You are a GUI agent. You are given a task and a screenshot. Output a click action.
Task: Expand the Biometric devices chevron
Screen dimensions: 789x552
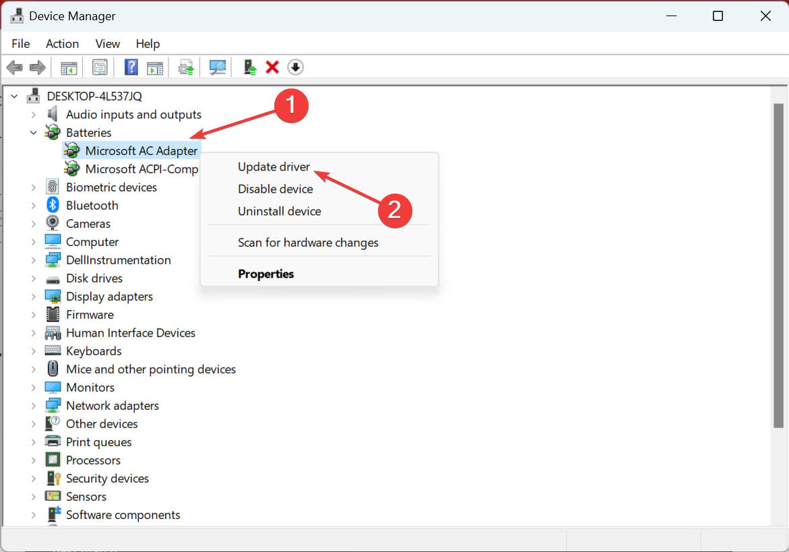[33, 187]
